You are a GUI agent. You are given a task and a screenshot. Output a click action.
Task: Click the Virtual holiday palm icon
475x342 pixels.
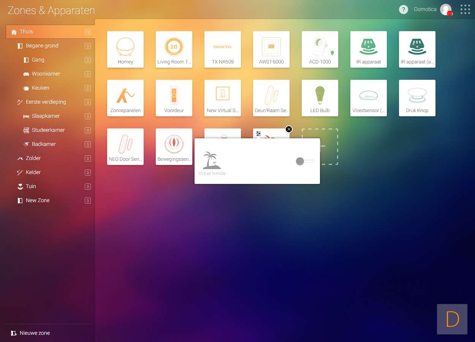[x=212, y=160]
